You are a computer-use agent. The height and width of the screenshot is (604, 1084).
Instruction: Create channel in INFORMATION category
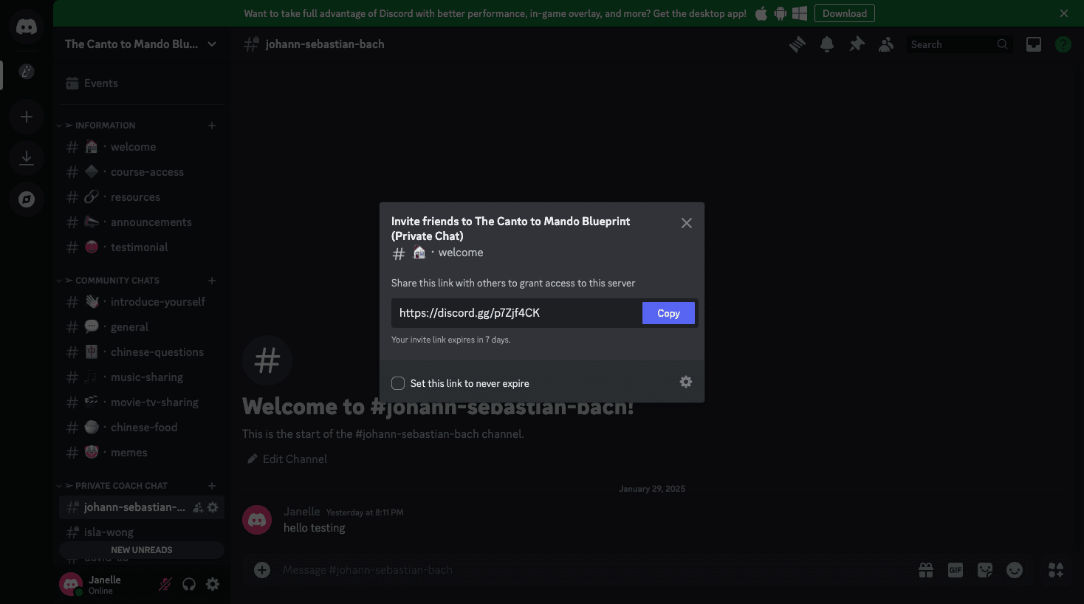pos(212,126)
